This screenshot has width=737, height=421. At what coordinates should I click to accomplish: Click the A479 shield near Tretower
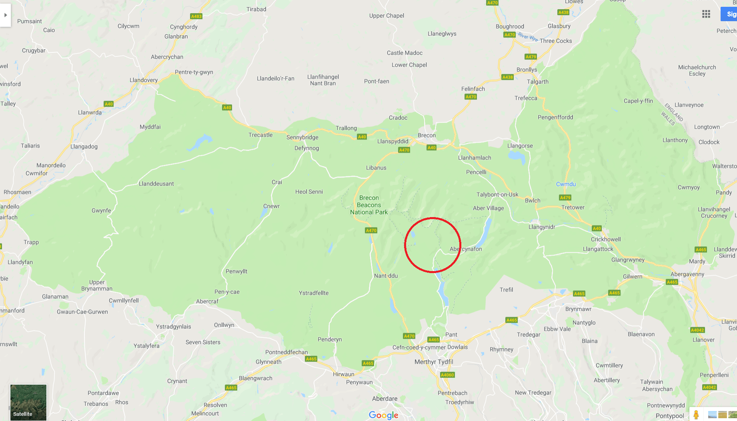point(565,198)
